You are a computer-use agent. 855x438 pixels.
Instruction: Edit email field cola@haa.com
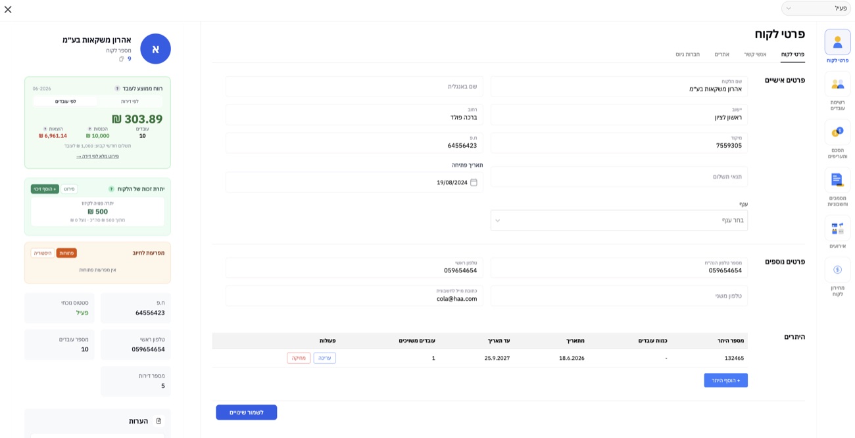click(354, 296)
